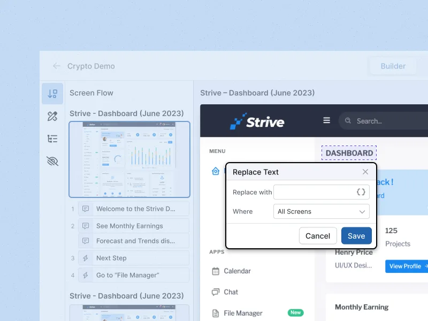Screen dimensions: 428x321
Task: Click the Calendar icon
Action: click(216, 271)
